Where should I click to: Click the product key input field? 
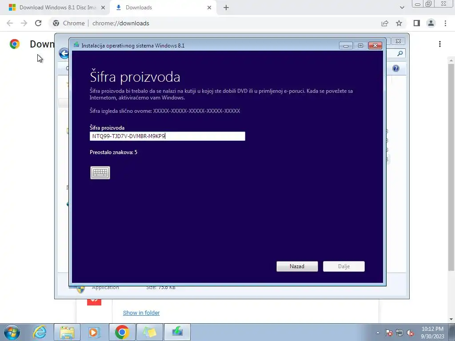tap(168, 136)
